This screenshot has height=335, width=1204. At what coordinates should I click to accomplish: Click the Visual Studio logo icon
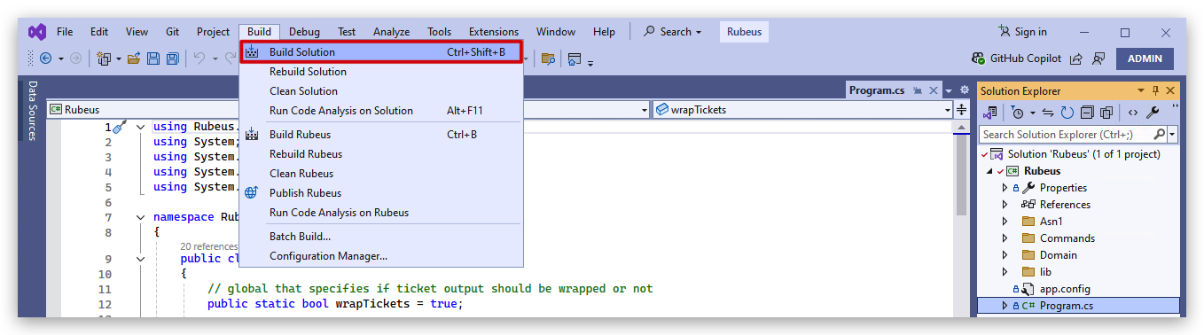[x=36, y=31]
